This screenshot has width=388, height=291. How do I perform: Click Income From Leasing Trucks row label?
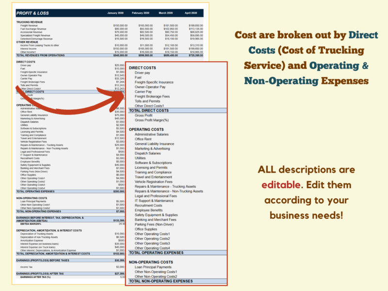coord(40,45)
